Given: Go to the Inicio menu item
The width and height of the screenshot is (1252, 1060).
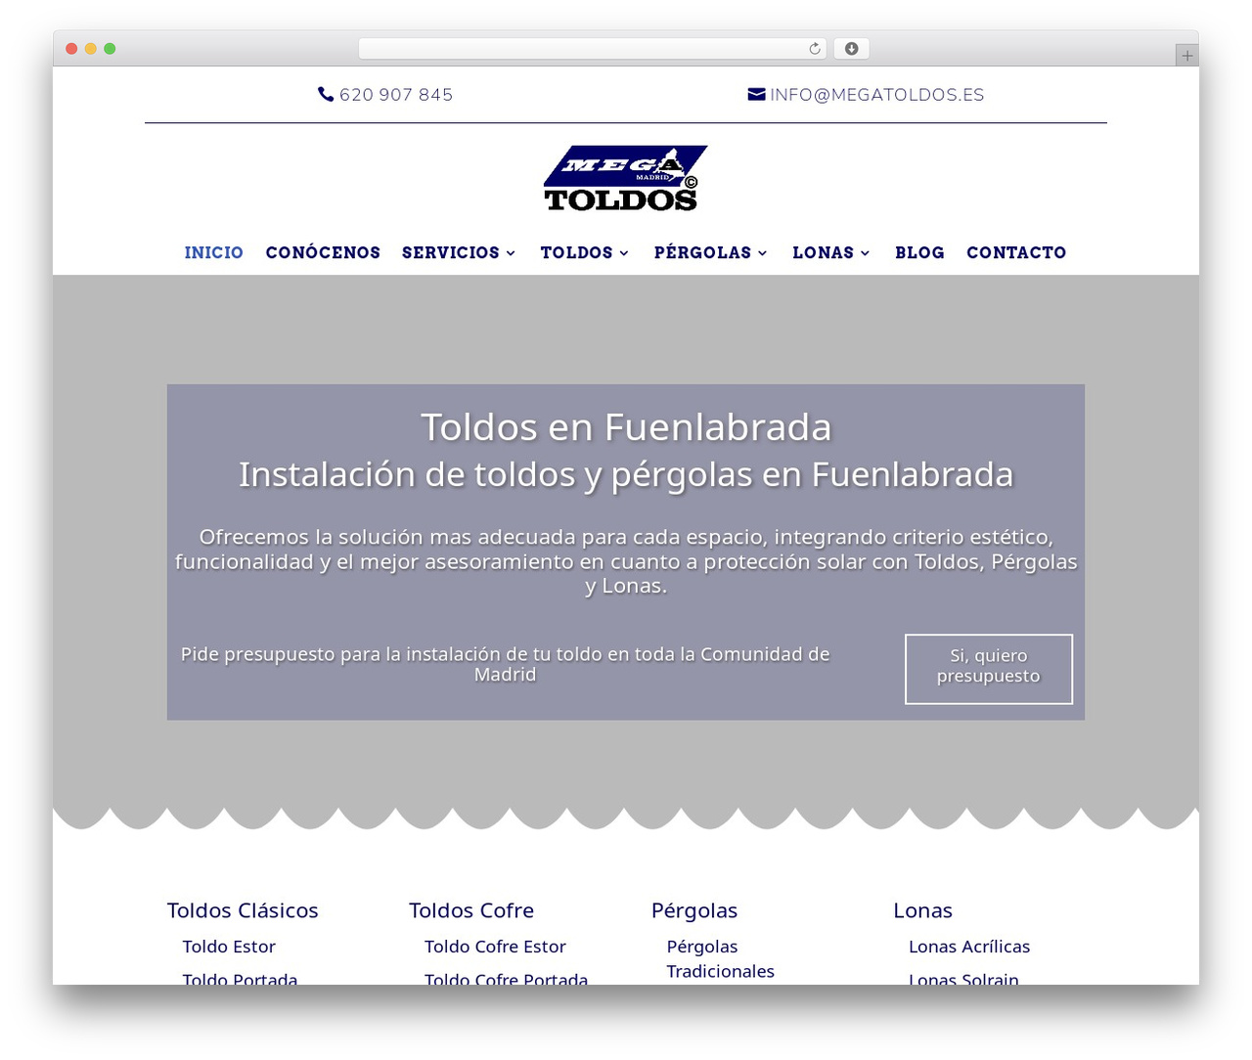Looking at the screenshot, I should pyautogui.click(x=214, y=252).
